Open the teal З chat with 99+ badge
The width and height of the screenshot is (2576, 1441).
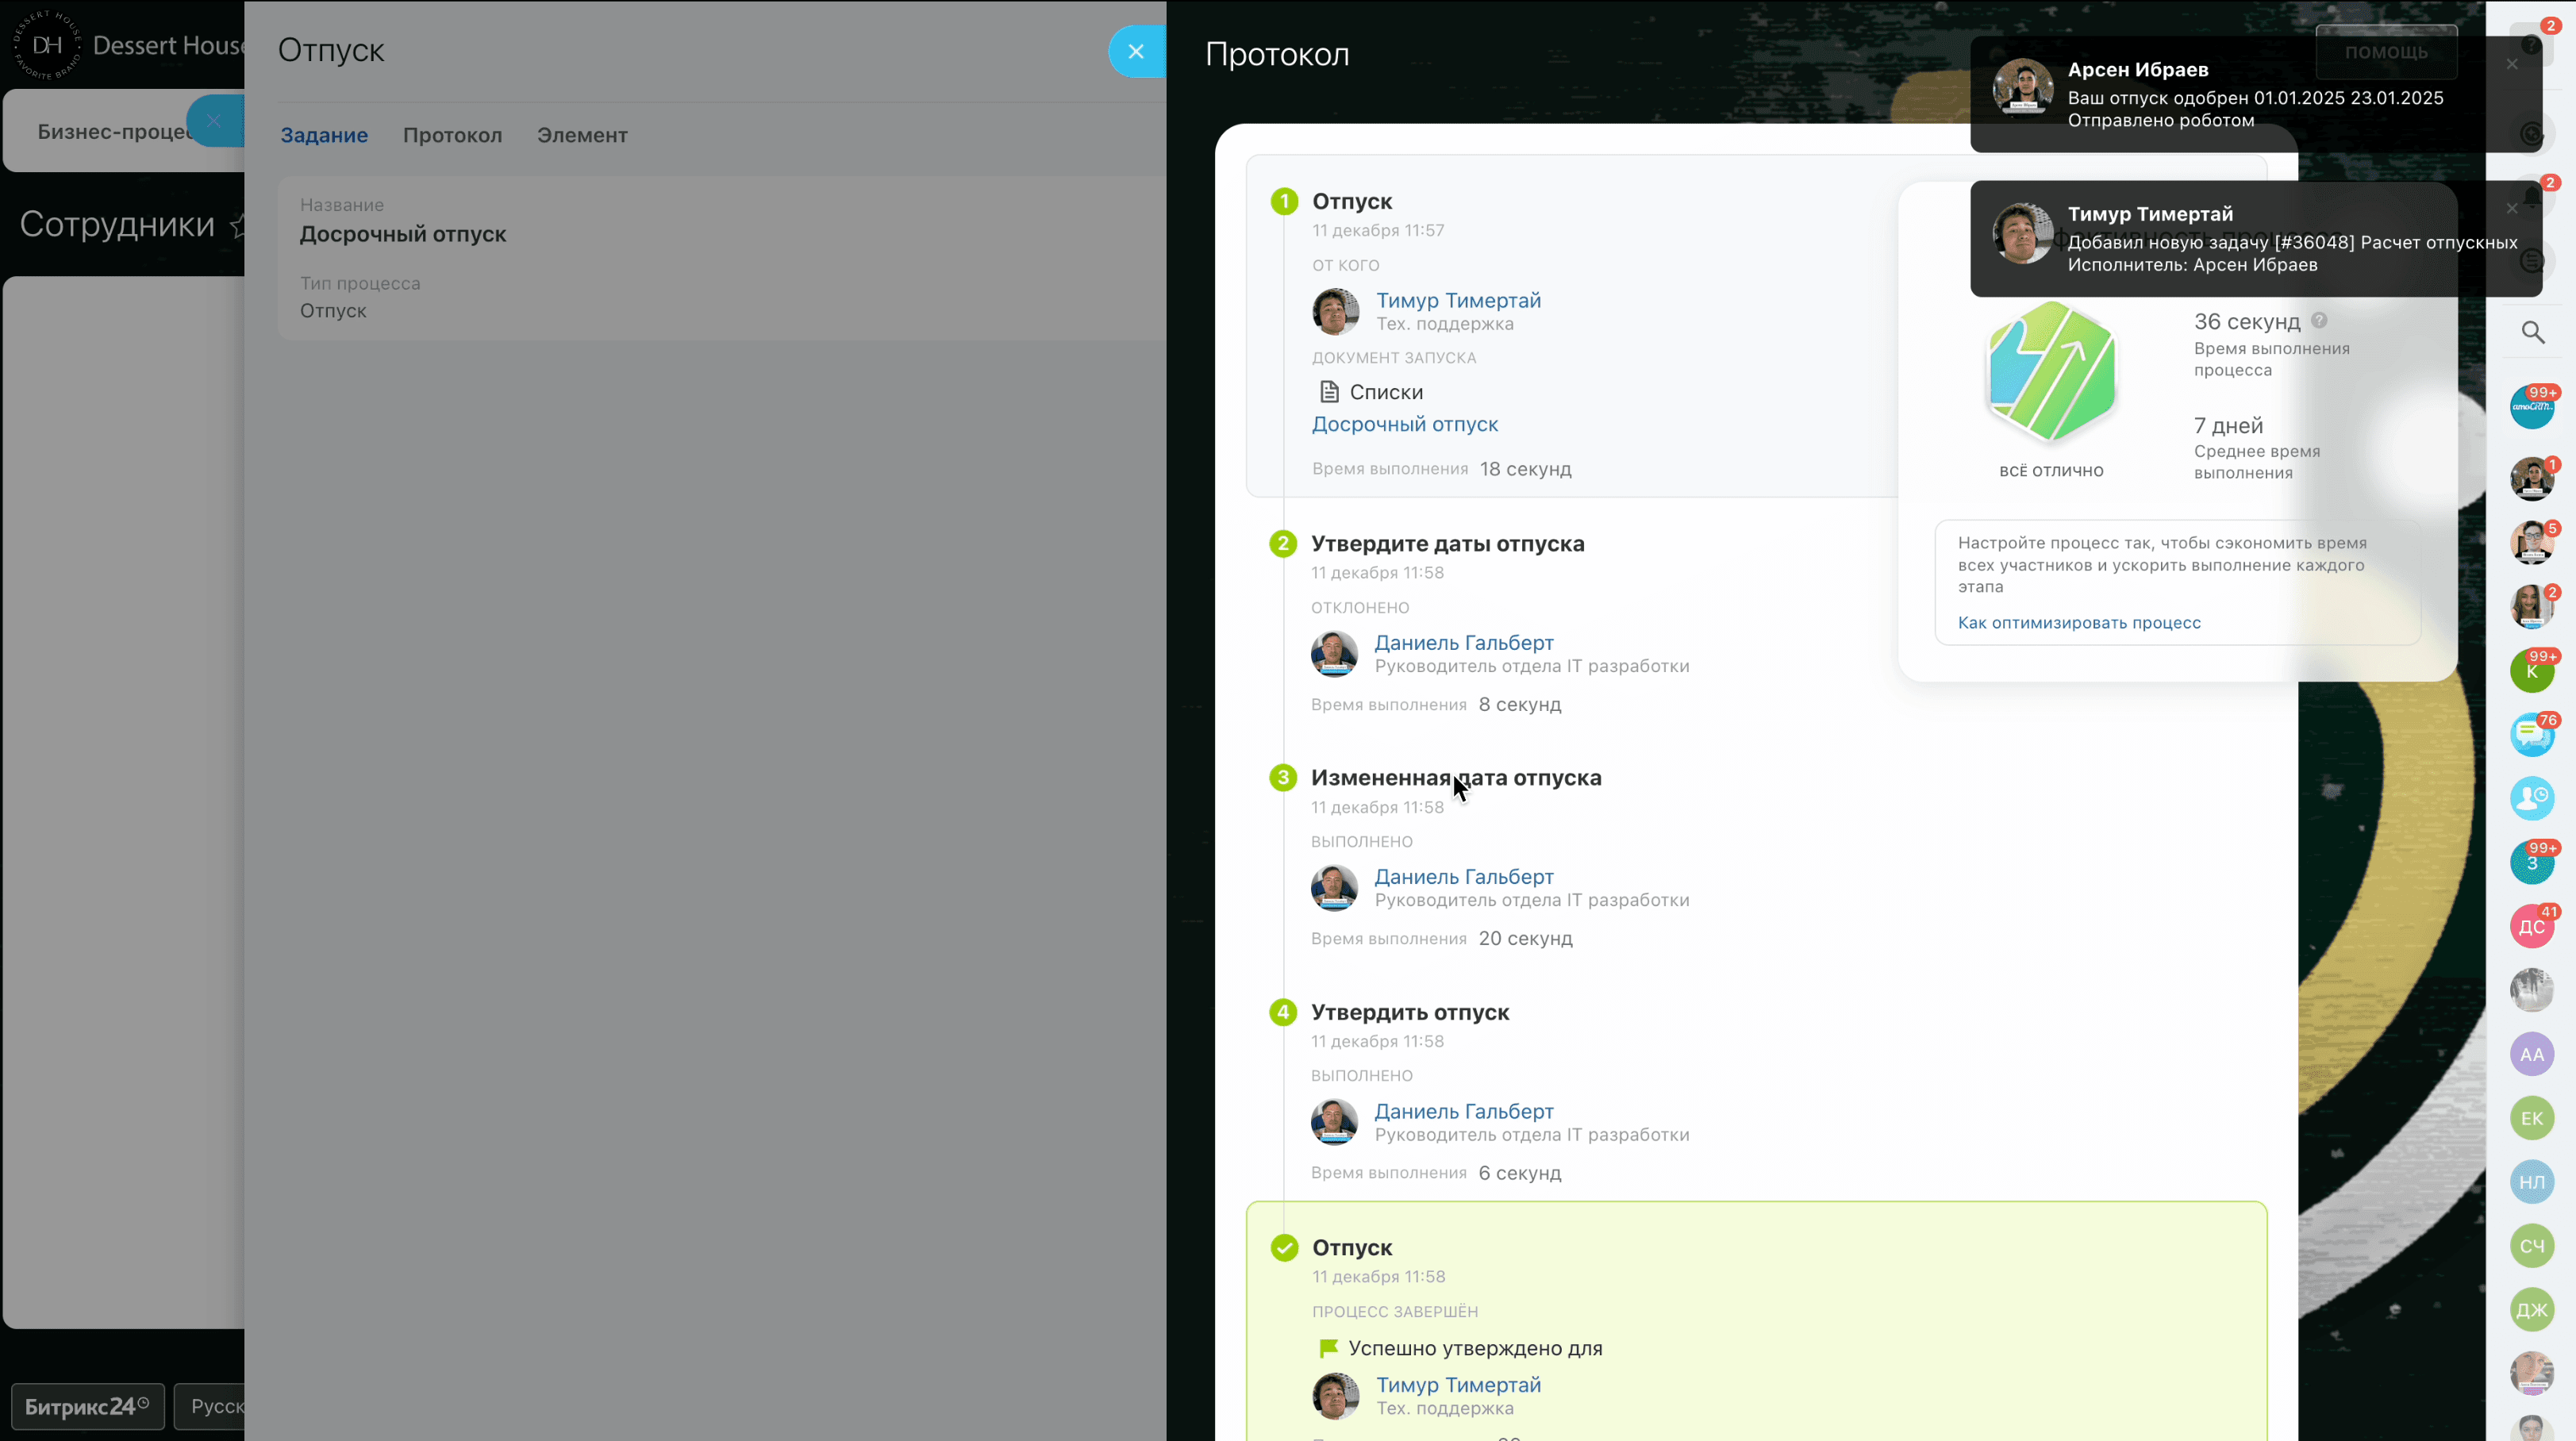pyautogui.click(x=2532, y=863)
